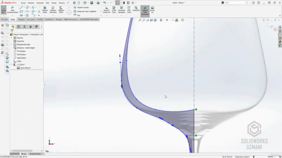Pin the menu bar with pushpin icon
Viewport: 282px width, 158px height.
(x=68, y=3)
